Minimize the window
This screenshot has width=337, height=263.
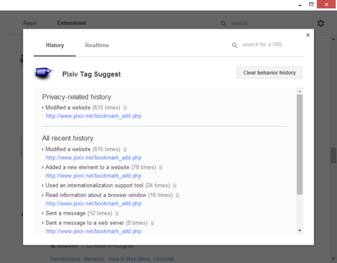pos(300,4)
